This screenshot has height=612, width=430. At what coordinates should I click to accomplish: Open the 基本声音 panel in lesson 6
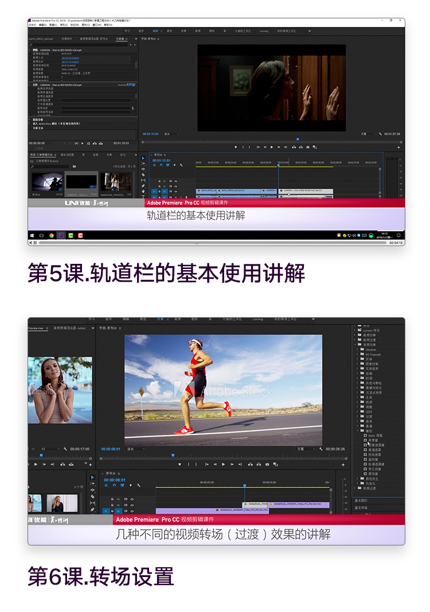pyautogui.click(x=361, y=508)
